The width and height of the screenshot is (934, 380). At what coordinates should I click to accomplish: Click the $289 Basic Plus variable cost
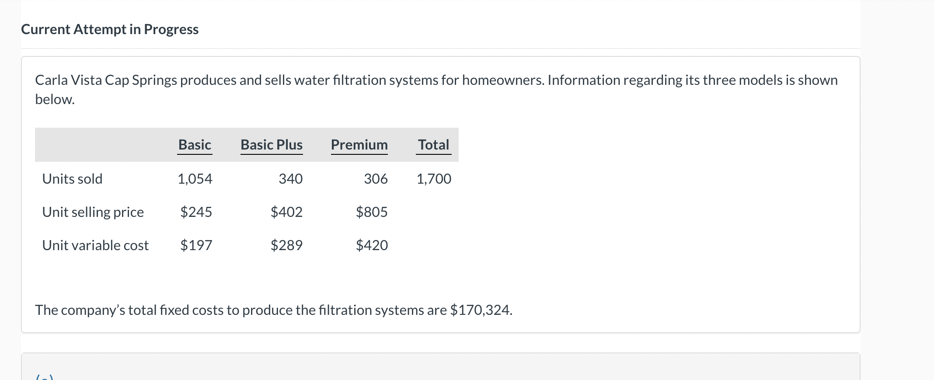pyautogui.click(x=286, y=245)
